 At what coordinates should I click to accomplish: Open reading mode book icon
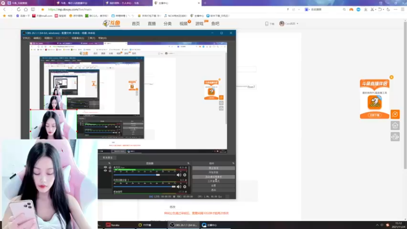[33, 9]
